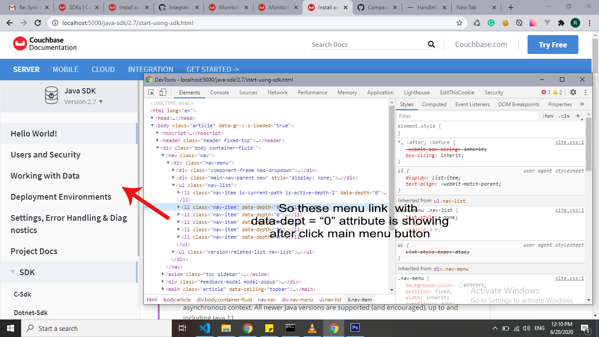
Task: Open Sticky Notes from taskbar
Action: pos(269,328)
